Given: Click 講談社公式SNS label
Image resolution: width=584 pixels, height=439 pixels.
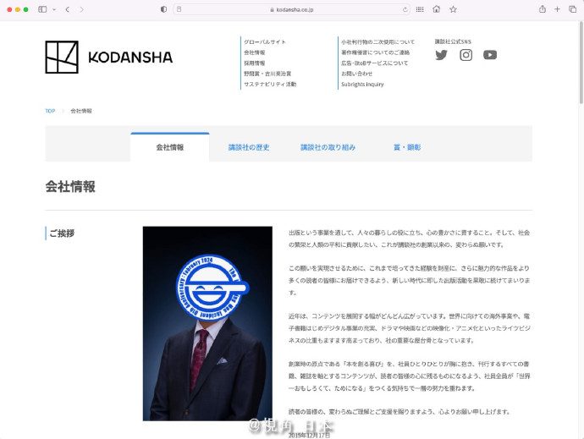Looking at the screenshot, I should click(x=453, y=41).
